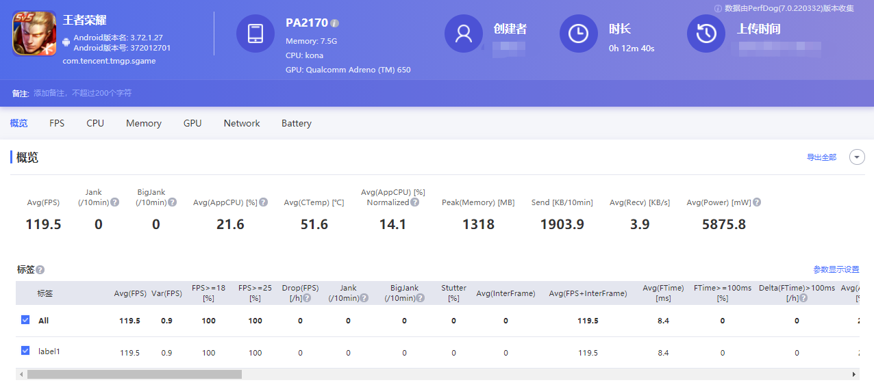Click the Var(FPS) column header
Image resolution: width=874 pixels, height=387 pixels.
(x=166, y=293)
